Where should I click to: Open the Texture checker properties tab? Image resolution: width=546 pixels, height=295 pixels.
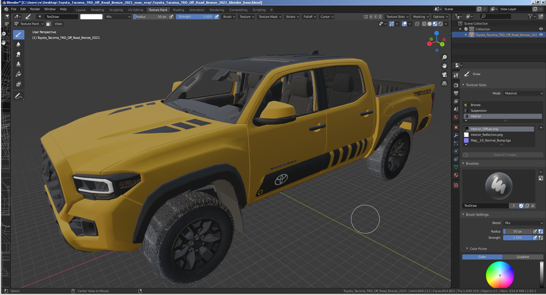456,185
